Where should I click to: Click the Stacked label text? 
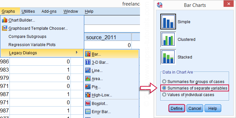tap(185, 57)
